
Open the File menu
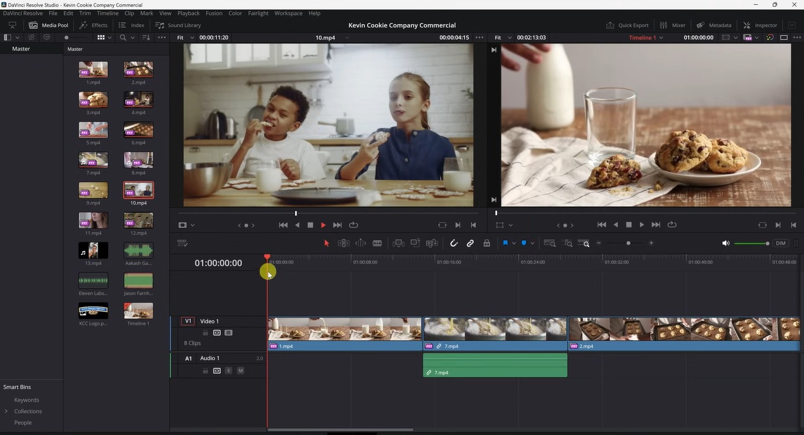tap(53, 13)
